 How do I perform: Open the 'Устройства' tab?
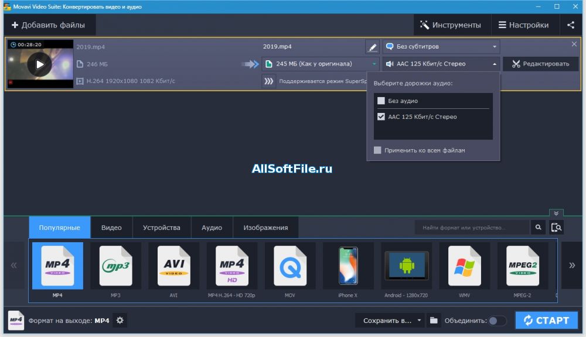click(x=161, y=228)
